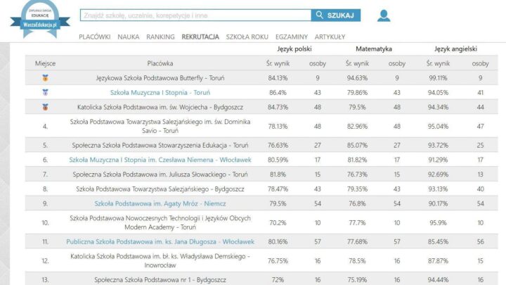Click the 82.96% math score cell
Image resolution: width=506 pixels, height=285 pixels.
357,126
